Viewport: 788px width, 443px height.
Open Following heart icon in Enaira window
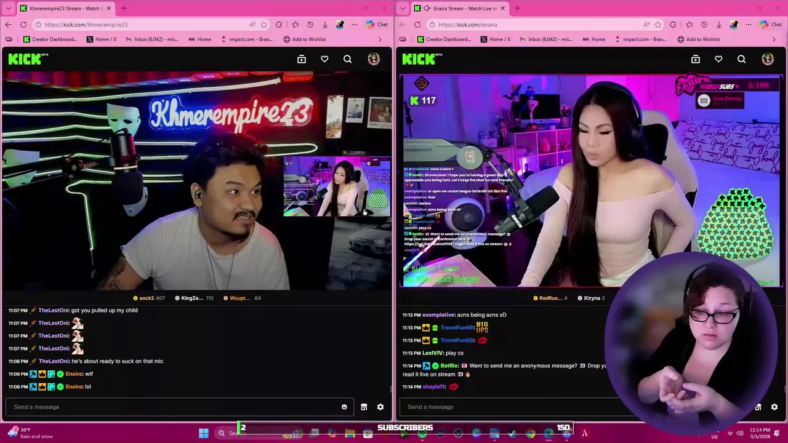[718, 59]
